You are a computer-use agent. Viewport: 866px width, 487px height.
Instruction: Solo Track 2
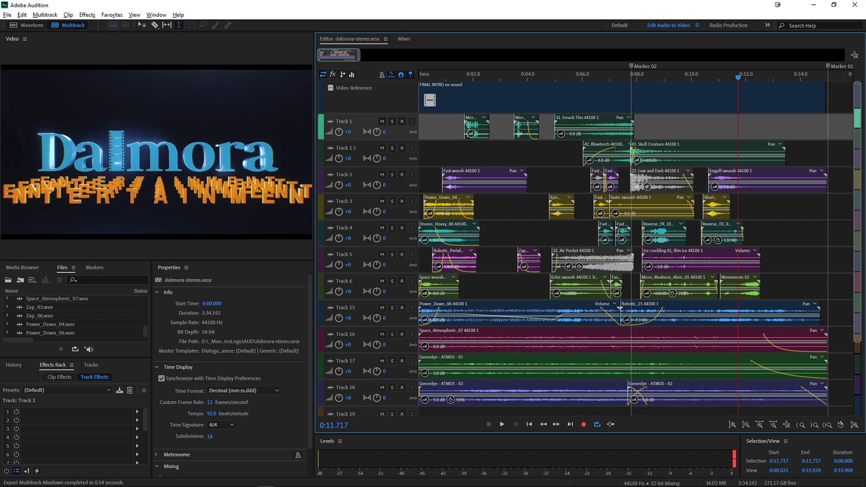[392, 175]
